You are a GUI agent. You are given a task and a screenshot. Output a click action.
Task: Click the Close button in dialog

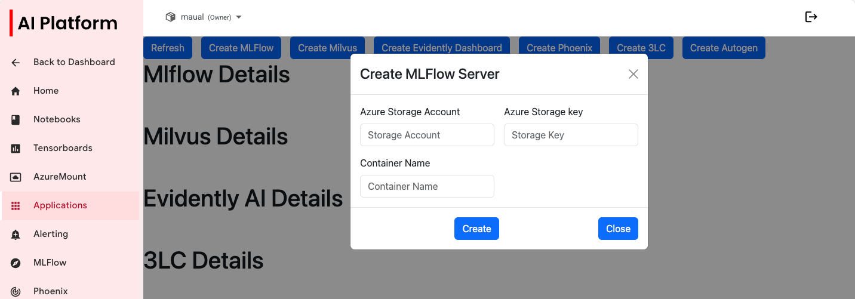click(x=618, y=229)
